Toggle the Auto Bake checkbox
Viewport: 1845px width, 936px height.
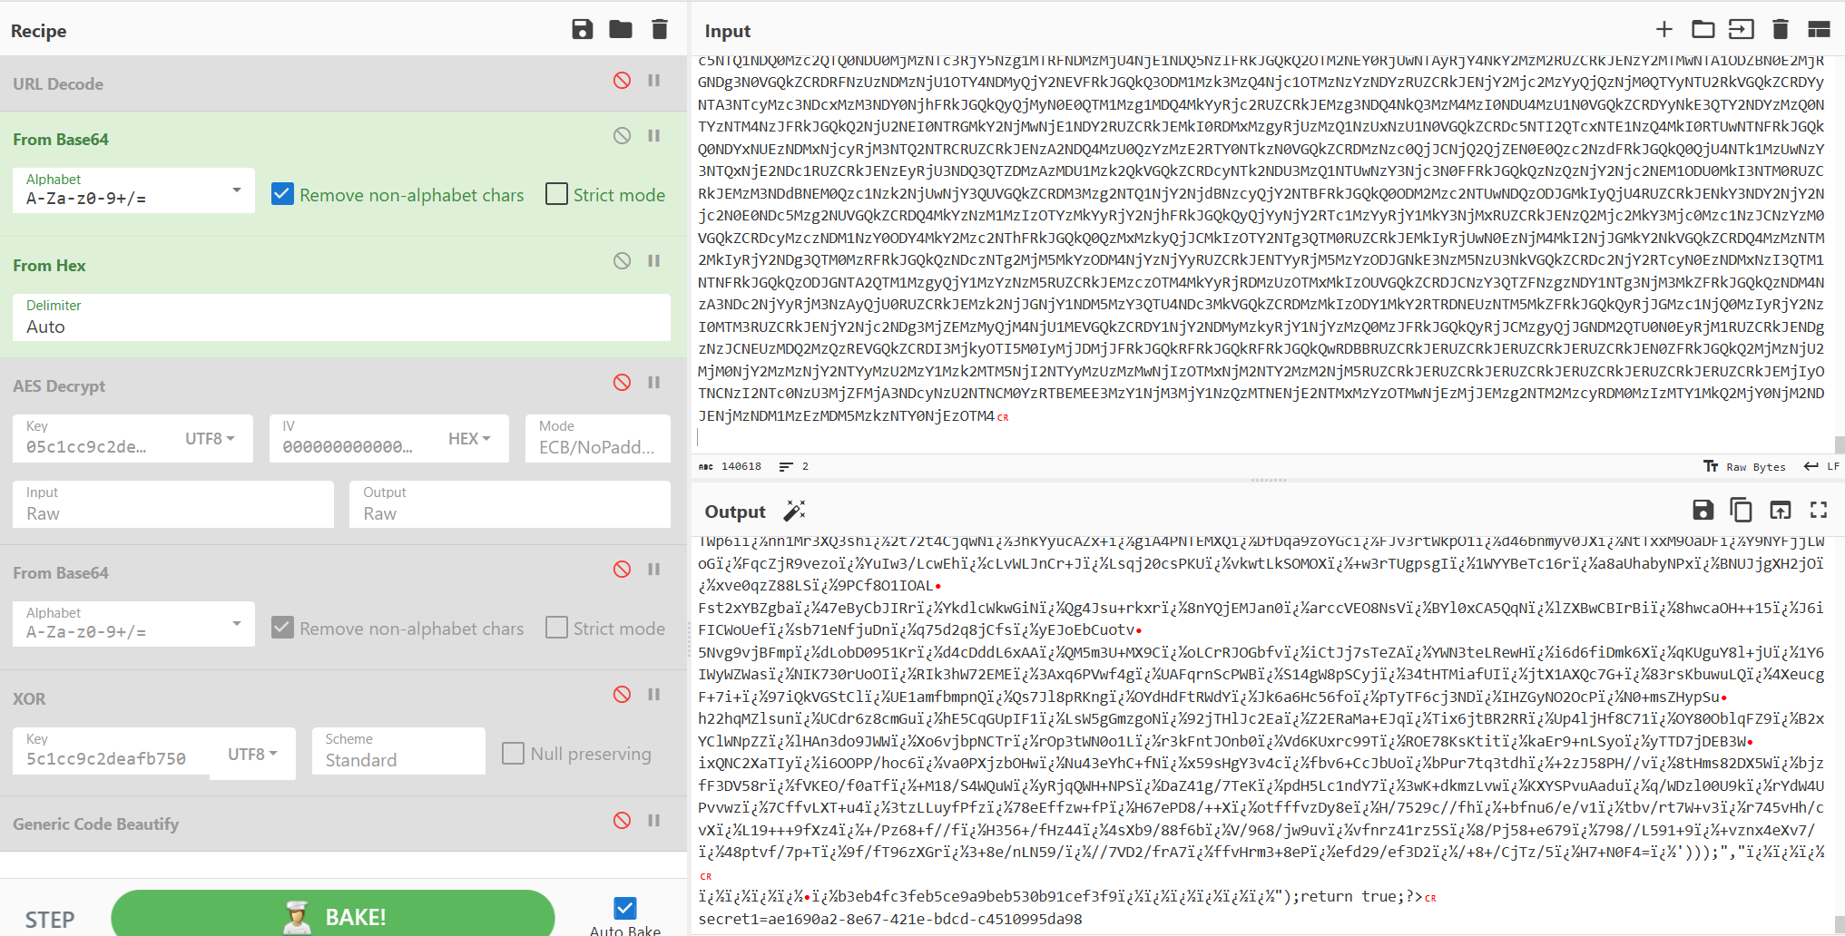pos(625,908)
